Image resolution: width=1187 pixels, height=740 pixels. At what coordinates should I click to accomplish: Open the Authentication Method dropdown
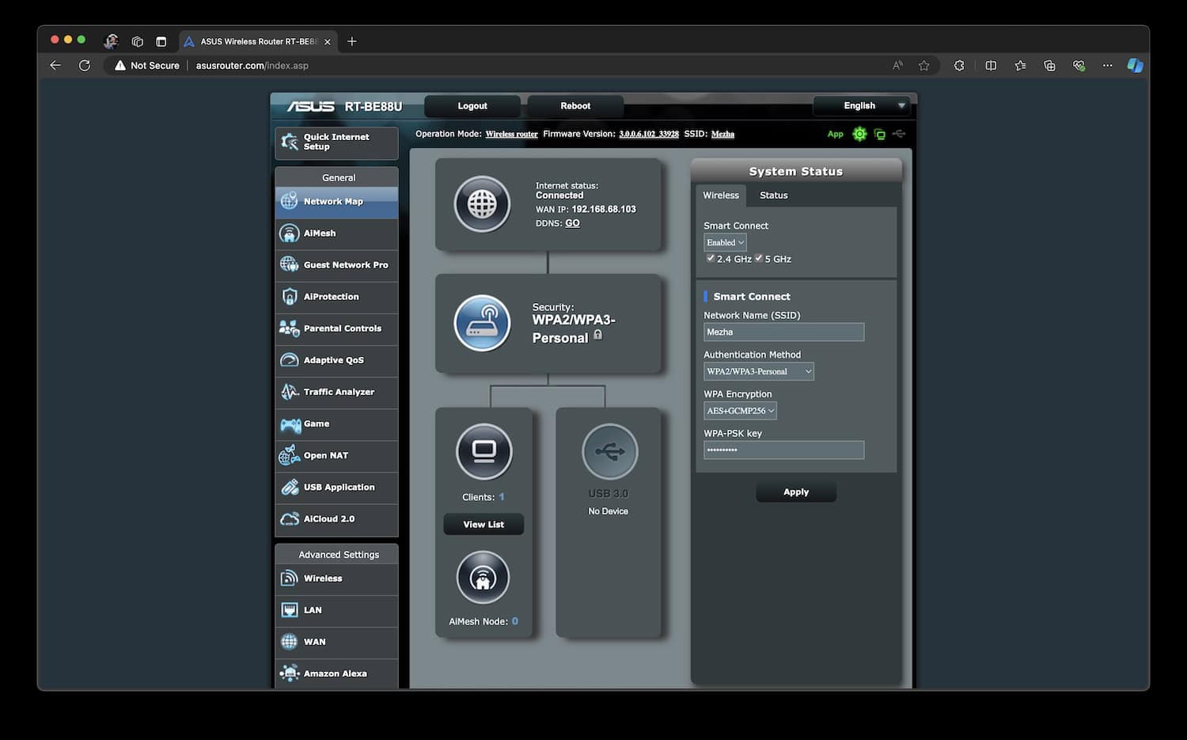point(759,371)
